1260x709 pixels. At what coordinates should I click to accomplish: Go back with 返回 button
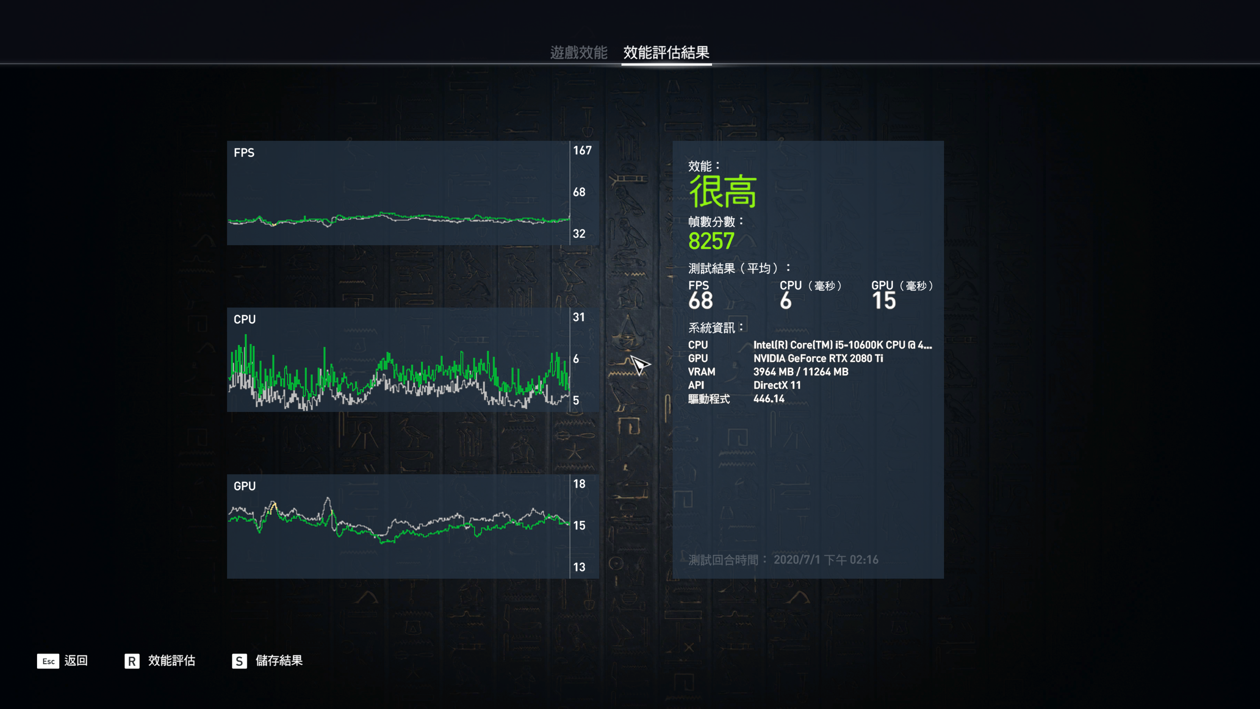tap(76, 660)
